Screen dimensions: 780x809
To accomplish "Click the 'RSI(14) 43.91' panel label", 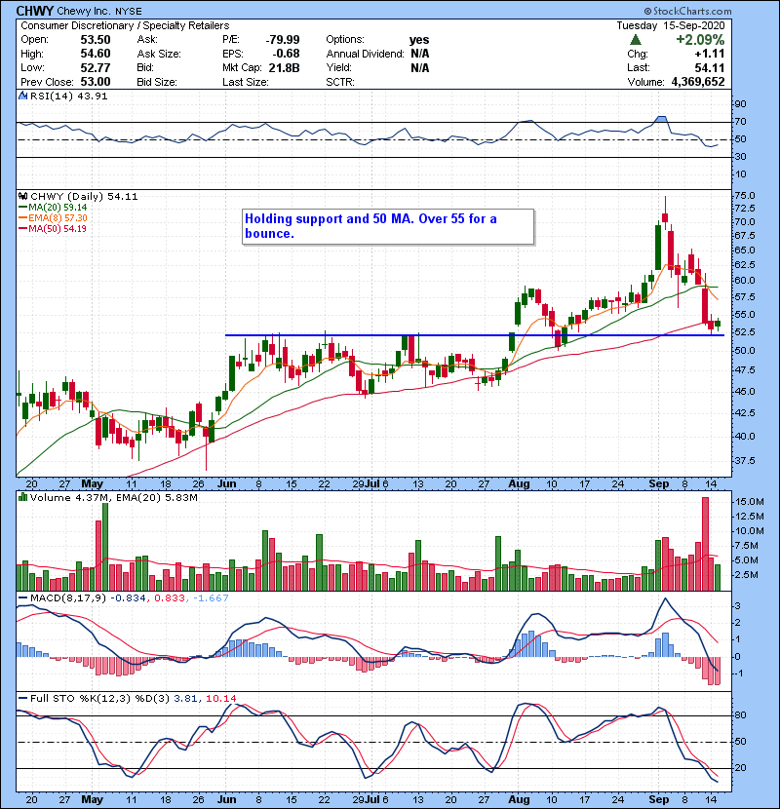I will pyautogui.click(x=68, y=96).
